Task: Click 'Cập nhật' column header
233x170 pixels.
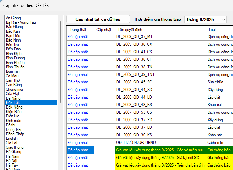Action: pos(104,30)
